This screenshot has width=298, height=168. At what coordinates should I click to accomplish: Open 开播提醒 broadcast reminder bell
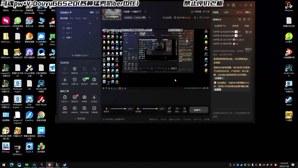pyautogui.click(x=196, y=12)
